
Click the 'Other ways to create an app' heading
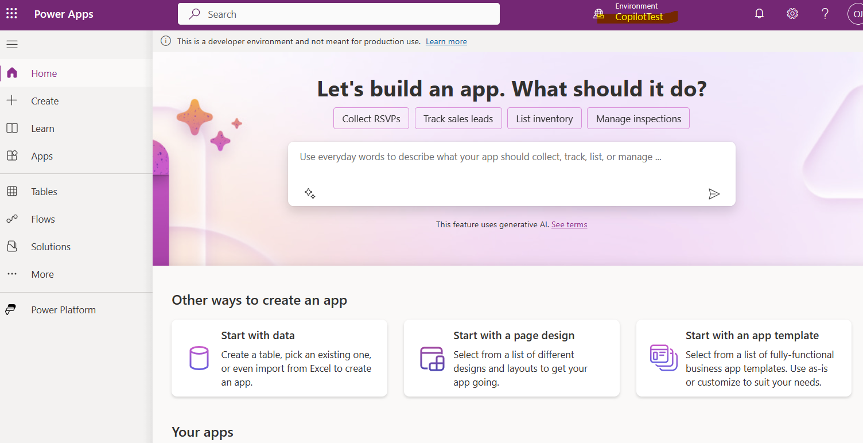coord(259,300)
